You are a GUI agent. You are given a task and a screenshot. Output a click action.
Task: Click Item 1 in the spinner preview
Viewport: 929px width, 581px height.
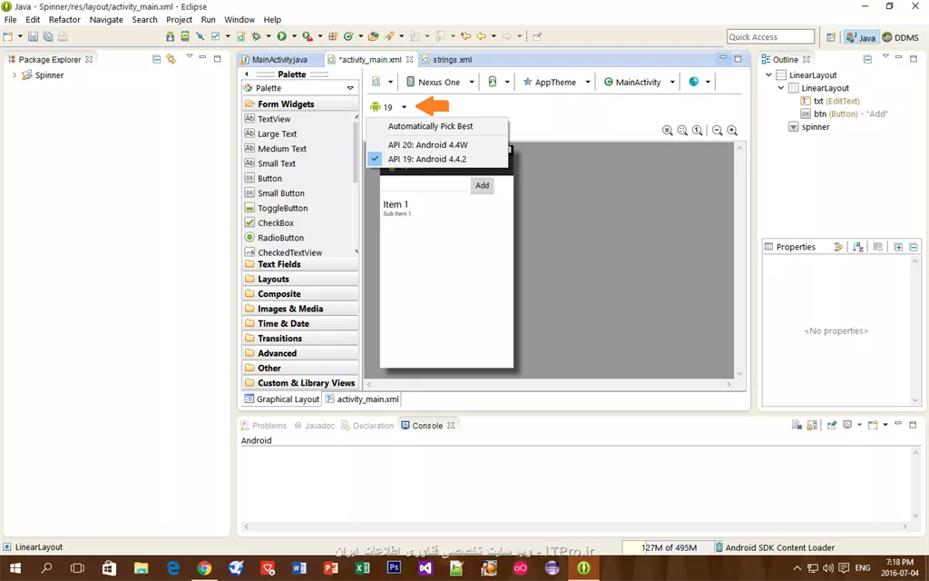[x=396, y=204]
